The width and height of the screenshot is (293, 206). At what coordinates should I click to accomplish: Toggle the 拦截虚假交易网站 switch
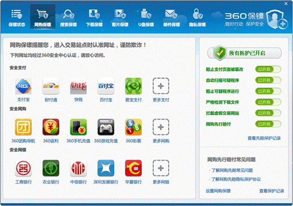(x=268, y=113)
